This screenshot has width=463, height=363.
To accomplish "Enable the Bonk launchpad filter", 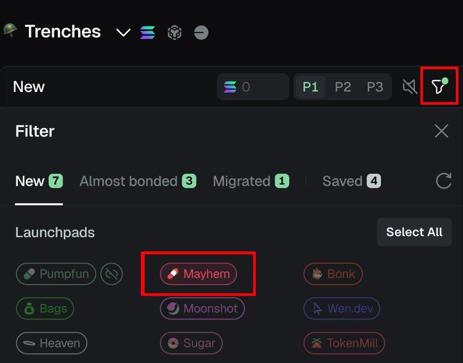I will [x=333, y=274].
